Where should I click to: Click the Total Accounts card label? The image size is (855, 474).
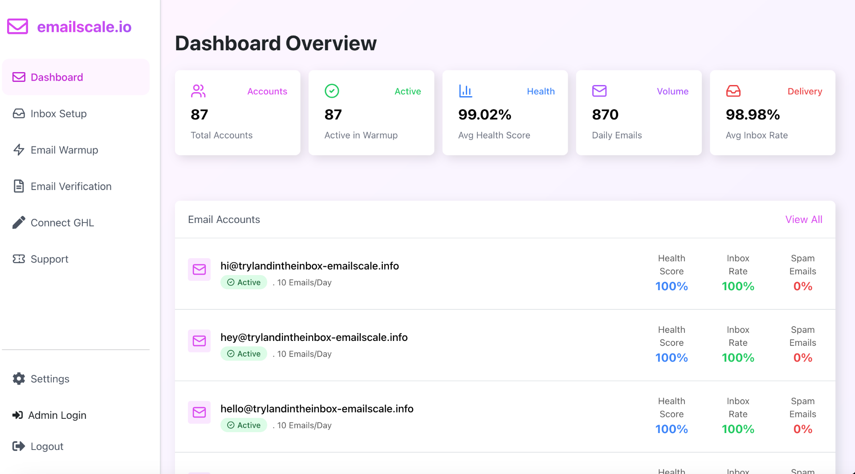click(221, 135)
